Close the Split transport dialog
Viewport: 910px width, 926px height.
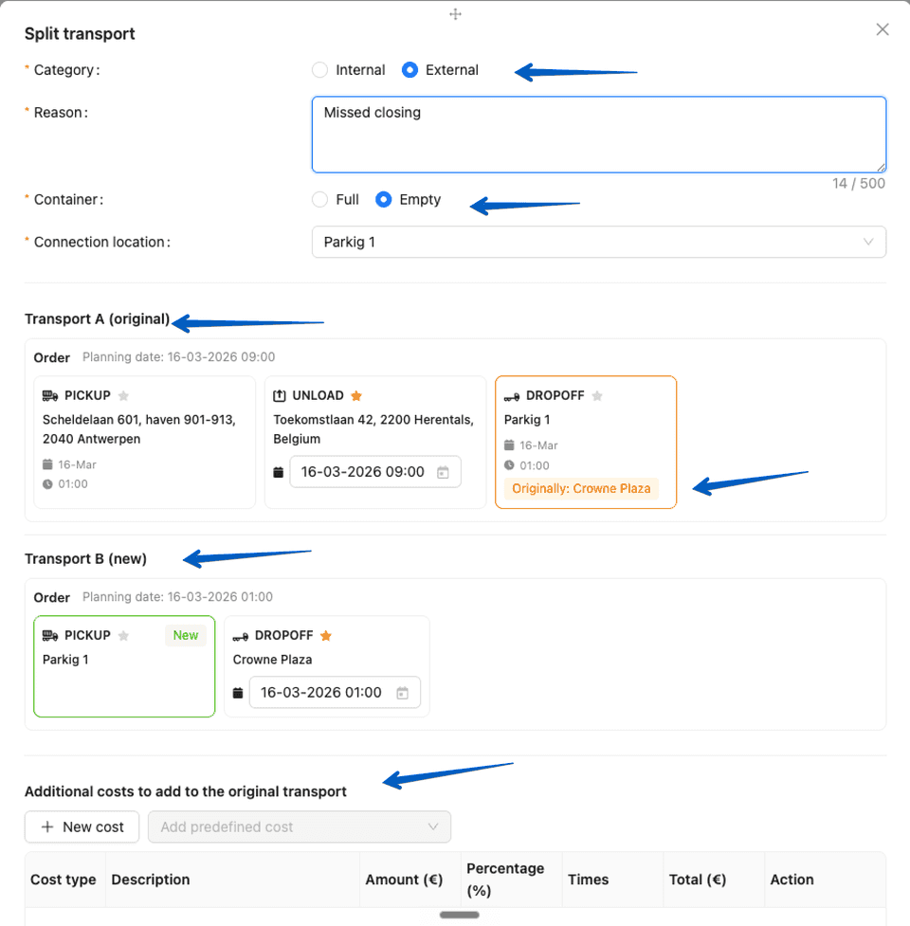coord(883,29)
